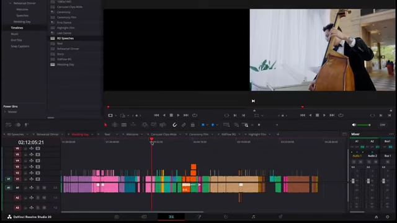Open Timeline View Options icon
Screen dimensions: 397x223
pos(8,125)
